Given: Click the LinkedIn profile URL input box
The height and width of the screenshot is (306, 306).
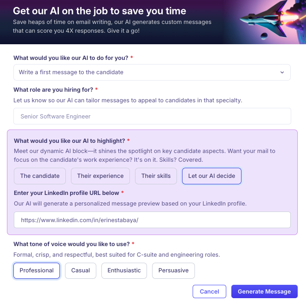Looking at the screenshot, I should [152, 220].
